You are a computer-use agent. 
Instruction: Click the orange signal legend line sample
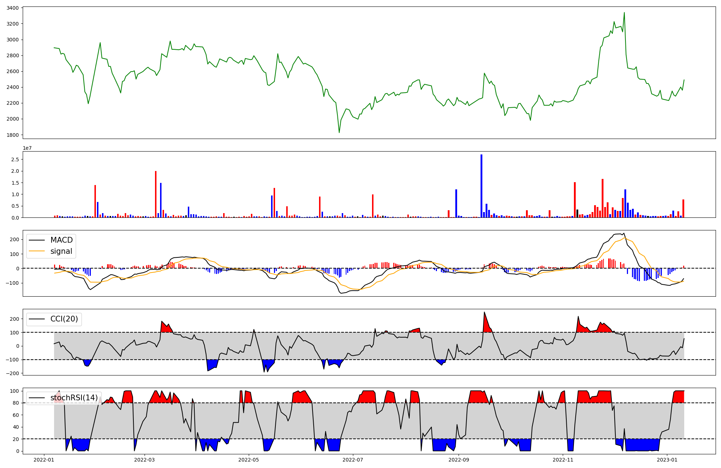[37, 251]
